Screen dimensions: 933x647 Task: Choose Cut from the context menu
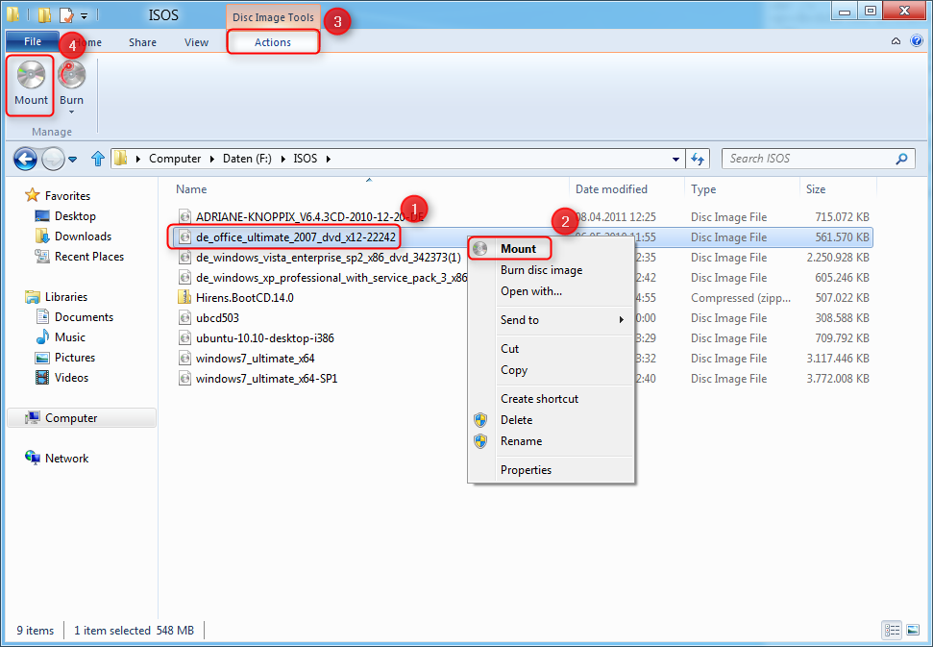[551, 349]
